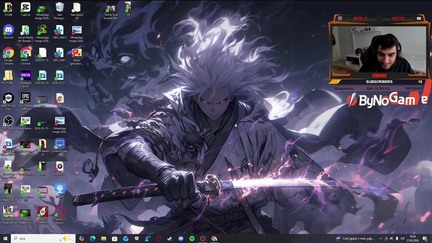Open Microsoft Store from the taskbar
This screenshot has height=243, width=432.
(x=115, y=239)
